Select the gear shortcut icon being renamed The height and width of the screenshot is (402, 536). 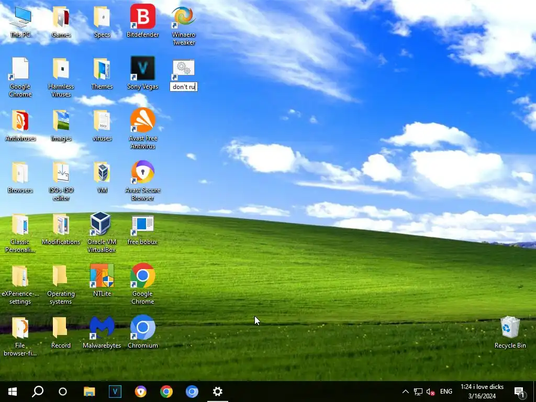tap(184, 69)
